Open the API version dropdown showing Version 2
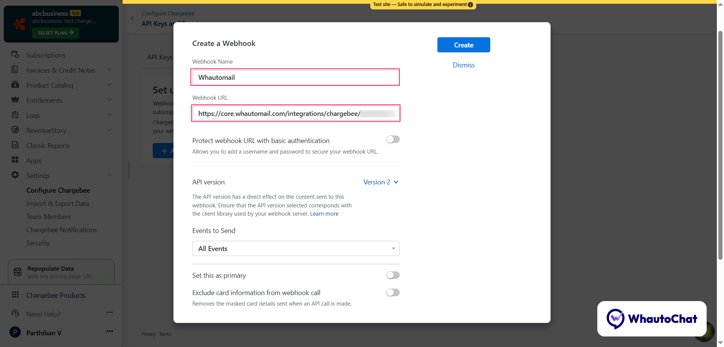 click(380, 182)
